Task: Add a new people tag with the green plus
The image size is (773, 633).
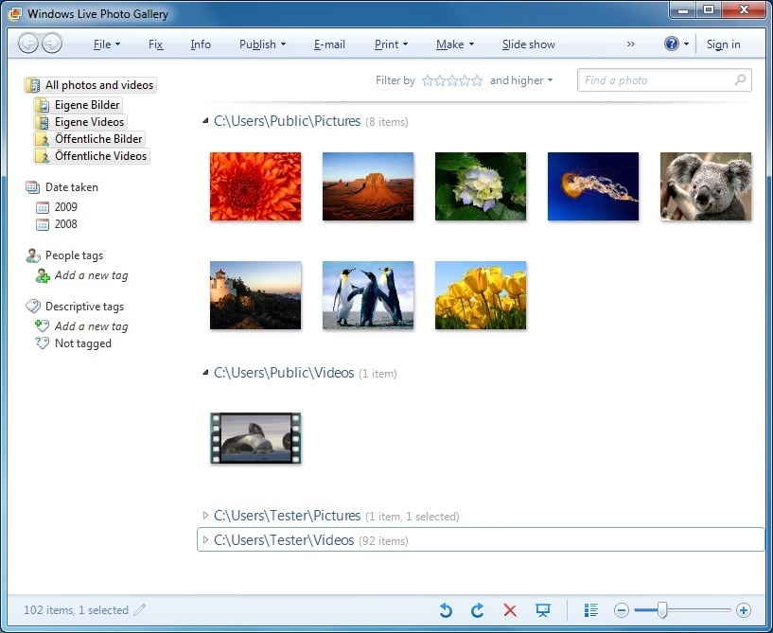Action: pos(44,275)
